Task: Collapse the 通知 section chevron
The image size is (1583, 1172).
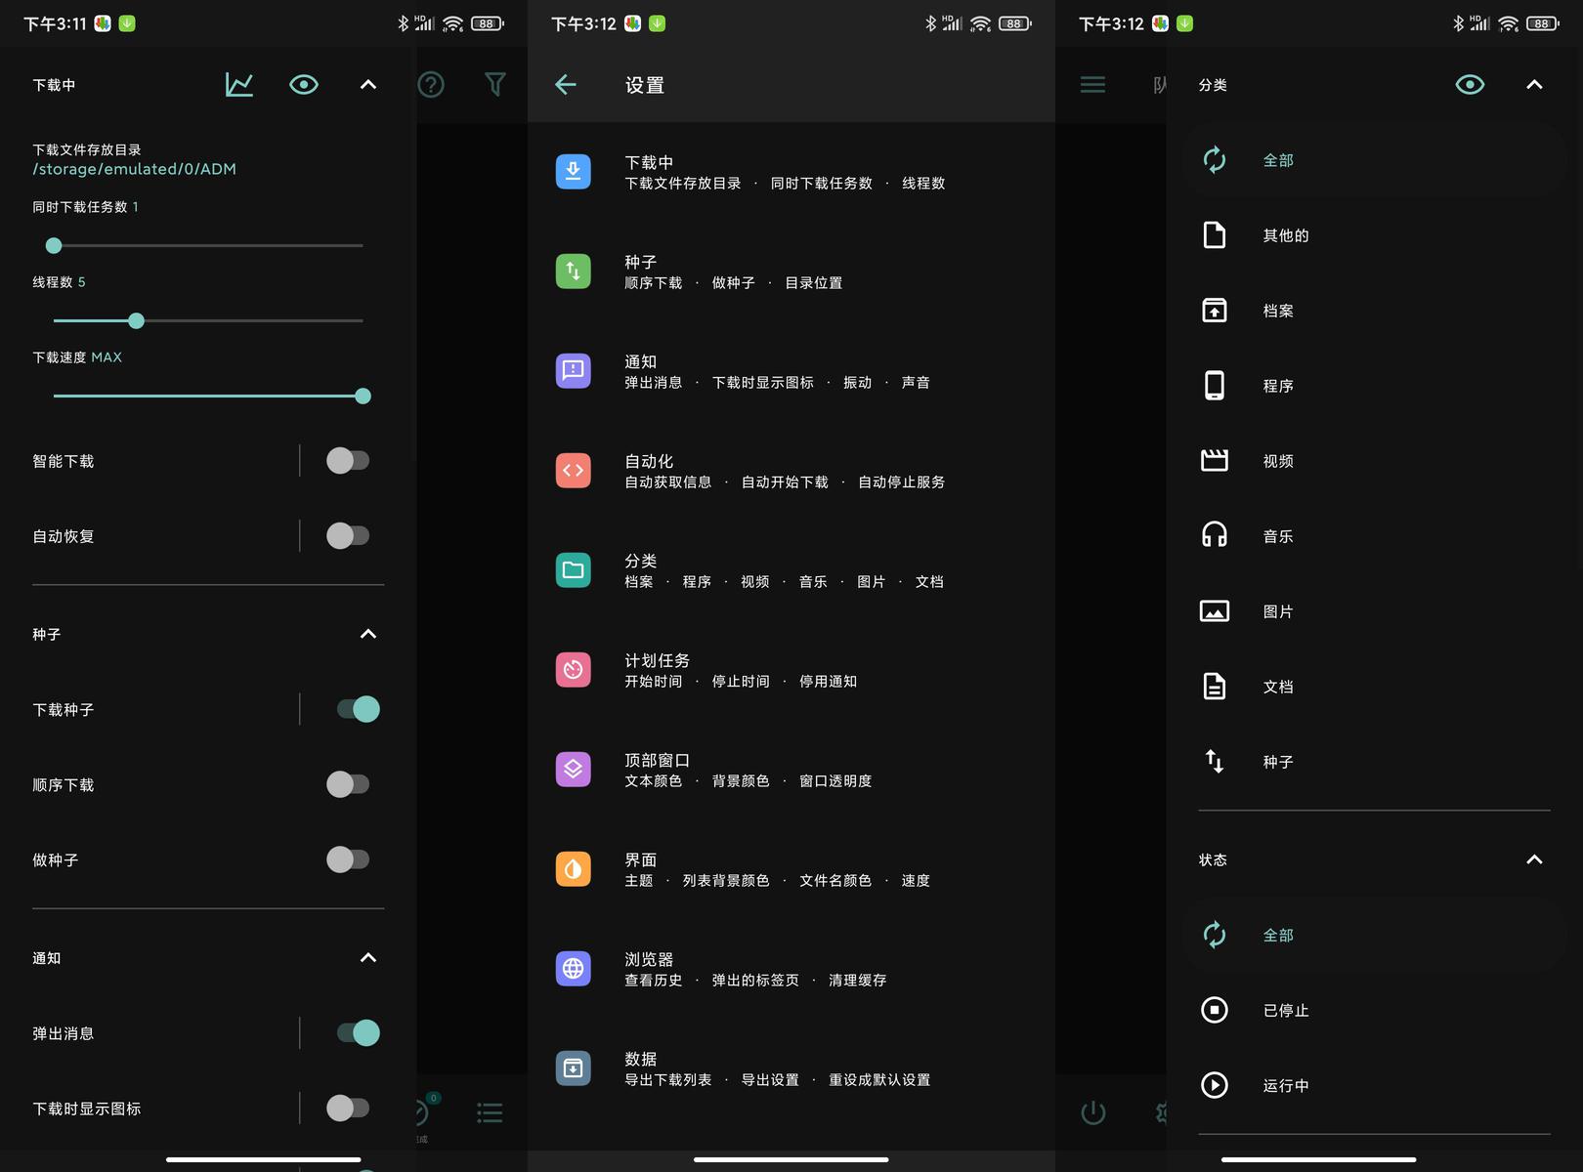Action: tap(368, 958)
